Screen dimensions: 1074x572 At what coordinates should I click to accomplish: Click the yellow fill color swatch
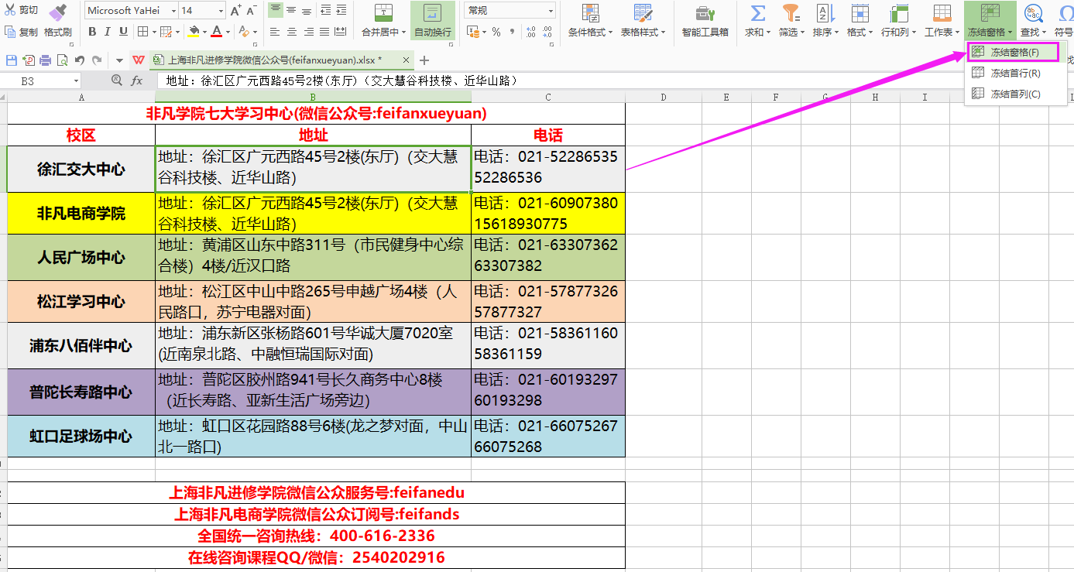[194, 32]
